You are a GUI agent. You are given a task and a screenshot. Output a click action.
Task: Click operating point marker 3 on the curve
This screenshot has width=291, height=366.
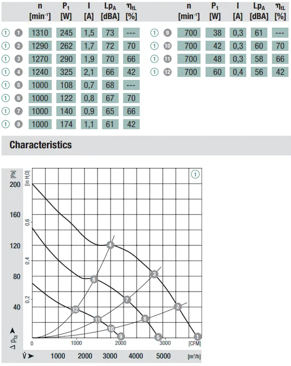154,274
